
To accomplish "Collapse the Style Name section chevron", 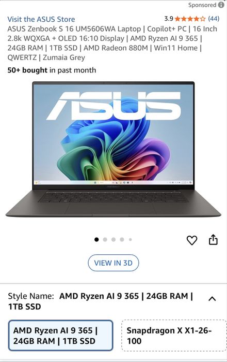I will point(212,299).
